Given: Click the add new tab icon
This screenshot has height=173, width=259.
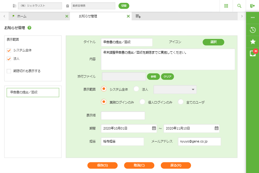Looking at the screenshot, I should pos(138,16).
